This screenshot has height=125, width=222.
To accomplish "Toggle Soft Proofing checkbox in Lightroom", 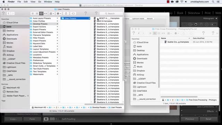I will pos(60,119).
